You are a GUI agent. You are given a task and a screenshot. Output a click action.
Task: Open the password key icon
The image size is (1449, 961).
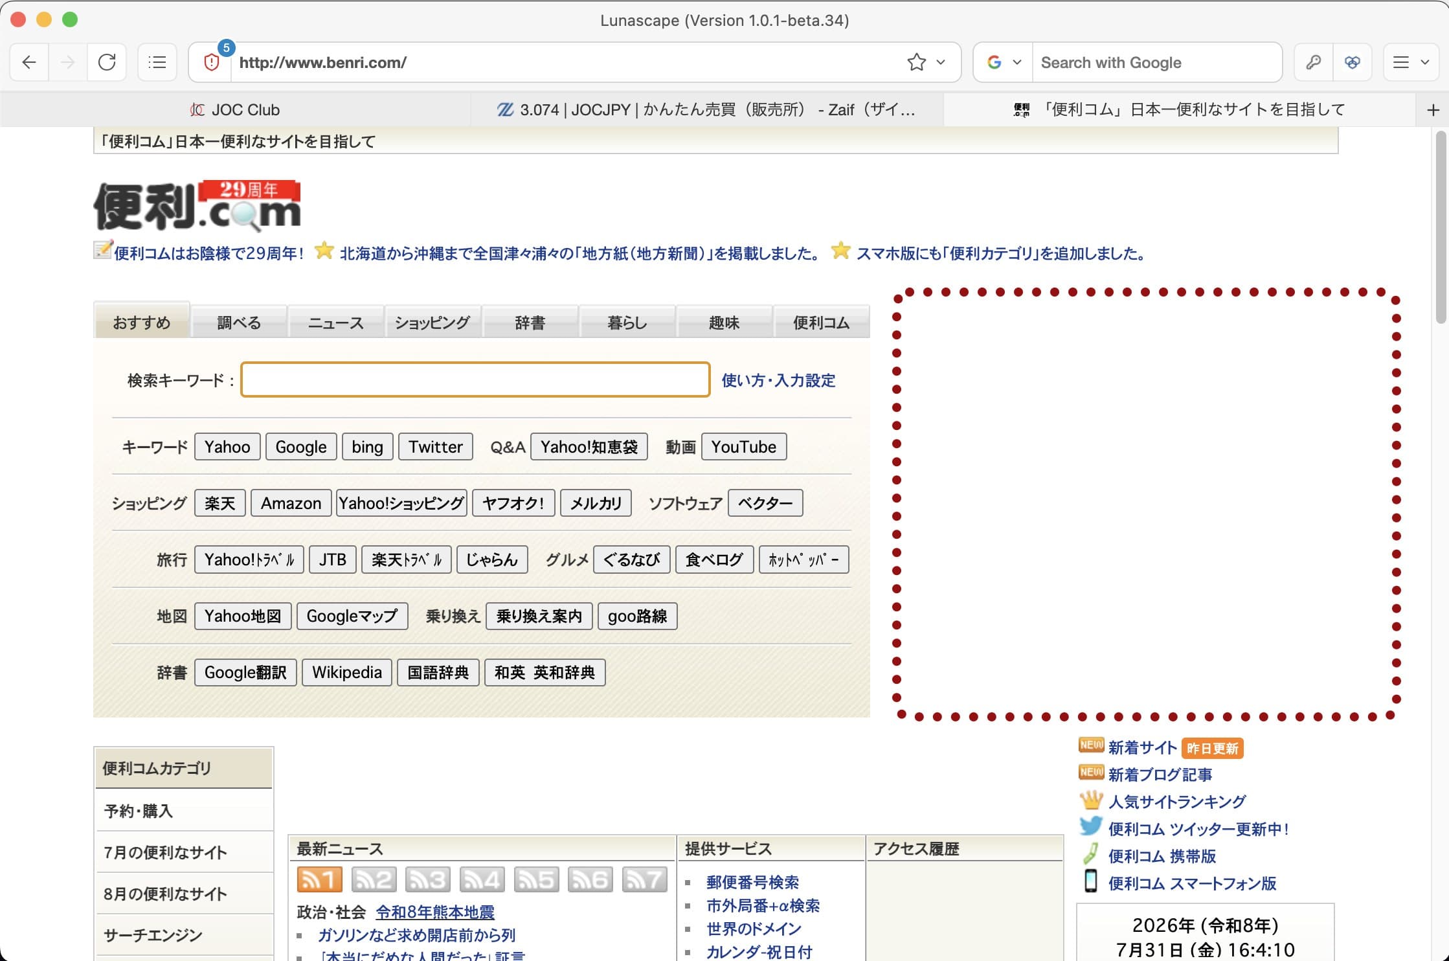[x=1314, y=62]
